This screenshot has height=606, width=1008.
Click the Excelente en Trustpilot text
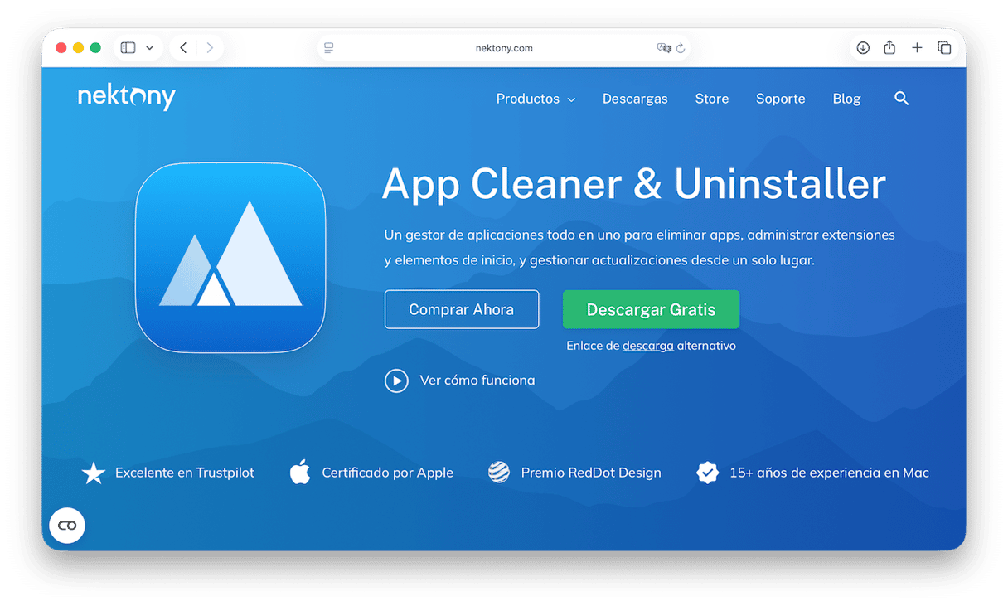(185, 473)
